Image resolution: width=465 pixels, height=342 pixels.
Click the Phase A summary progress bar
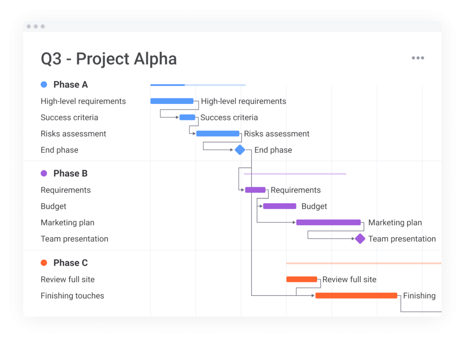198,85
